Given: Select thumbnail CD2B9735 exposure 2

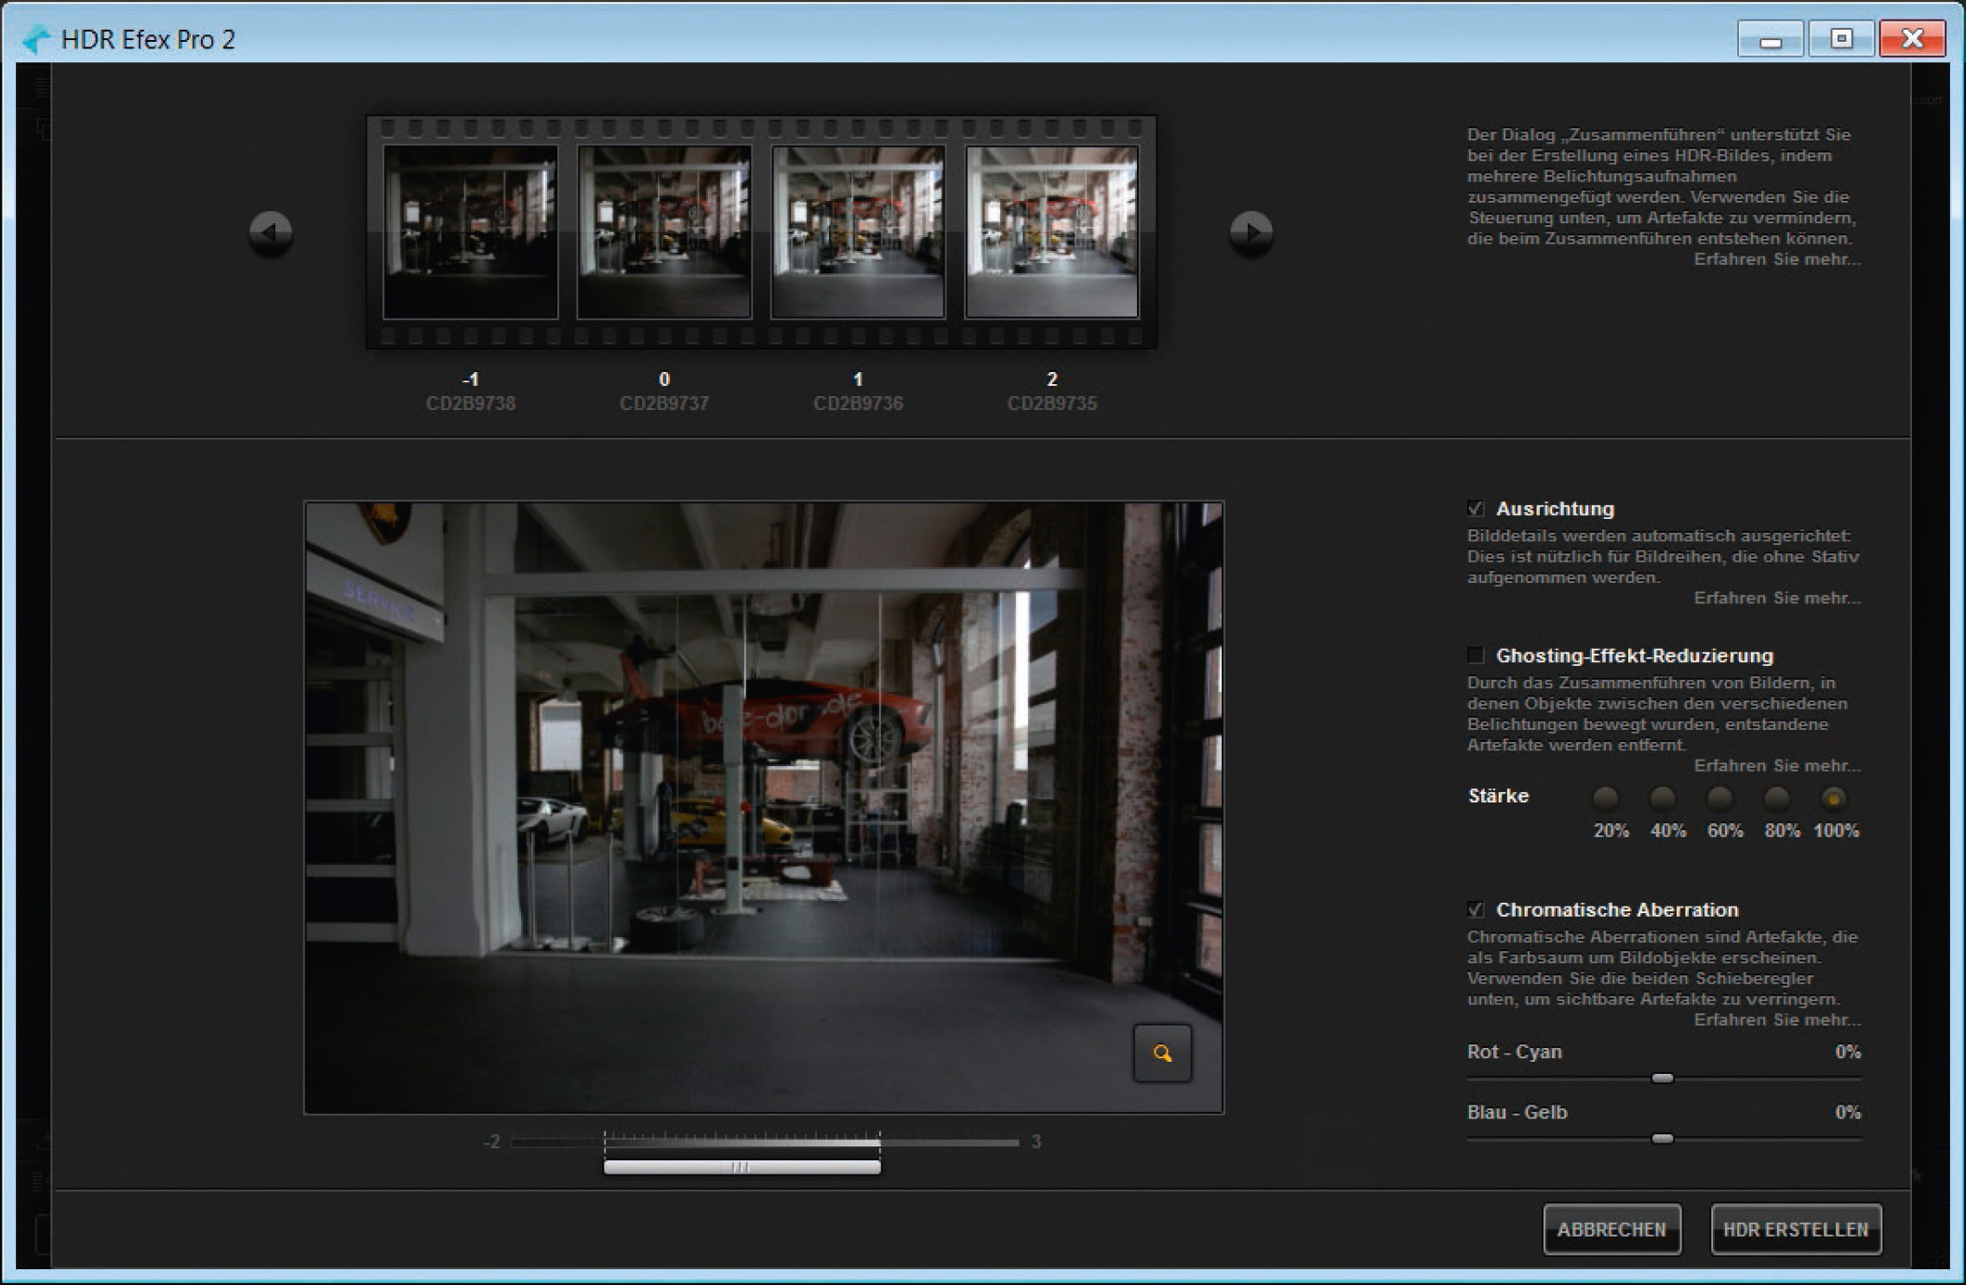Looking at the screenshot, I should 1052,232.
